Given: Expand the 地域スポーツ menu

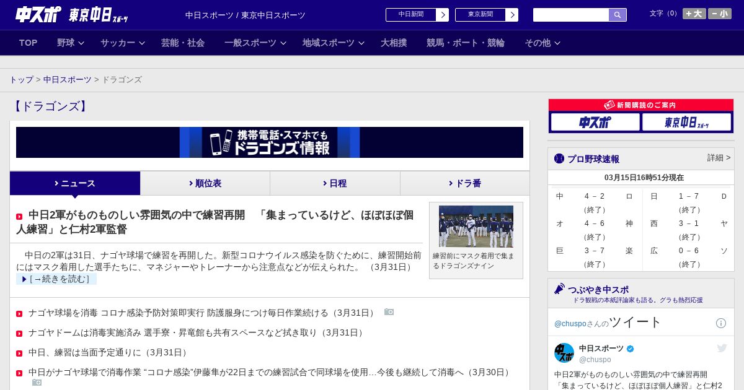Looking at the screenshot, I should coord(334,43).
